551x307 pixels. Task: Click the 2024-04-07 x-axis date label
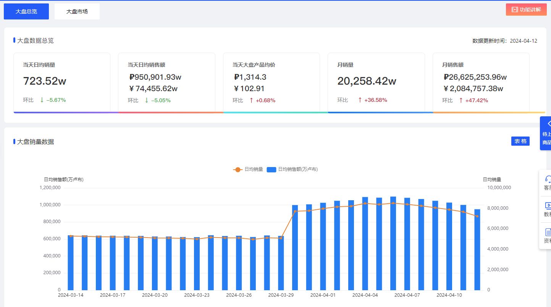(407, 295)
